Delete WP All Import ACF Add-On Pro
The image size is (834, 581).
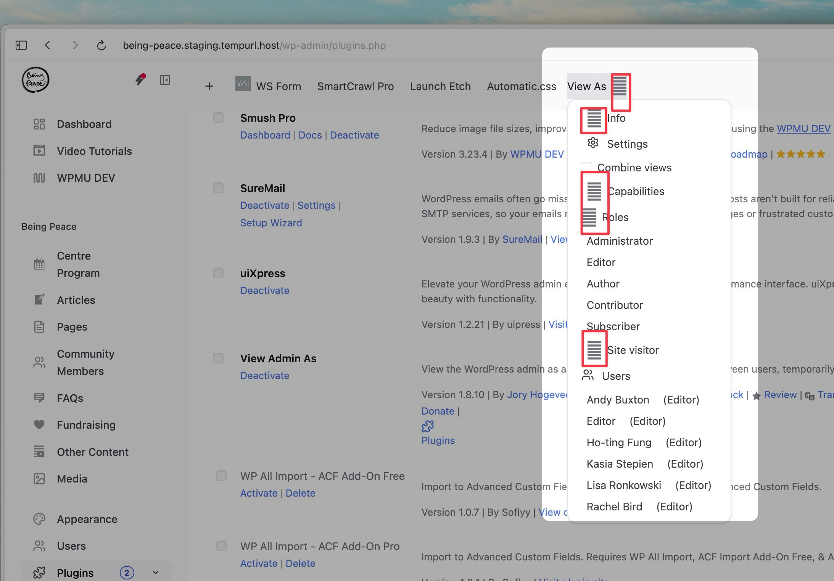click(x=300, y=563)
